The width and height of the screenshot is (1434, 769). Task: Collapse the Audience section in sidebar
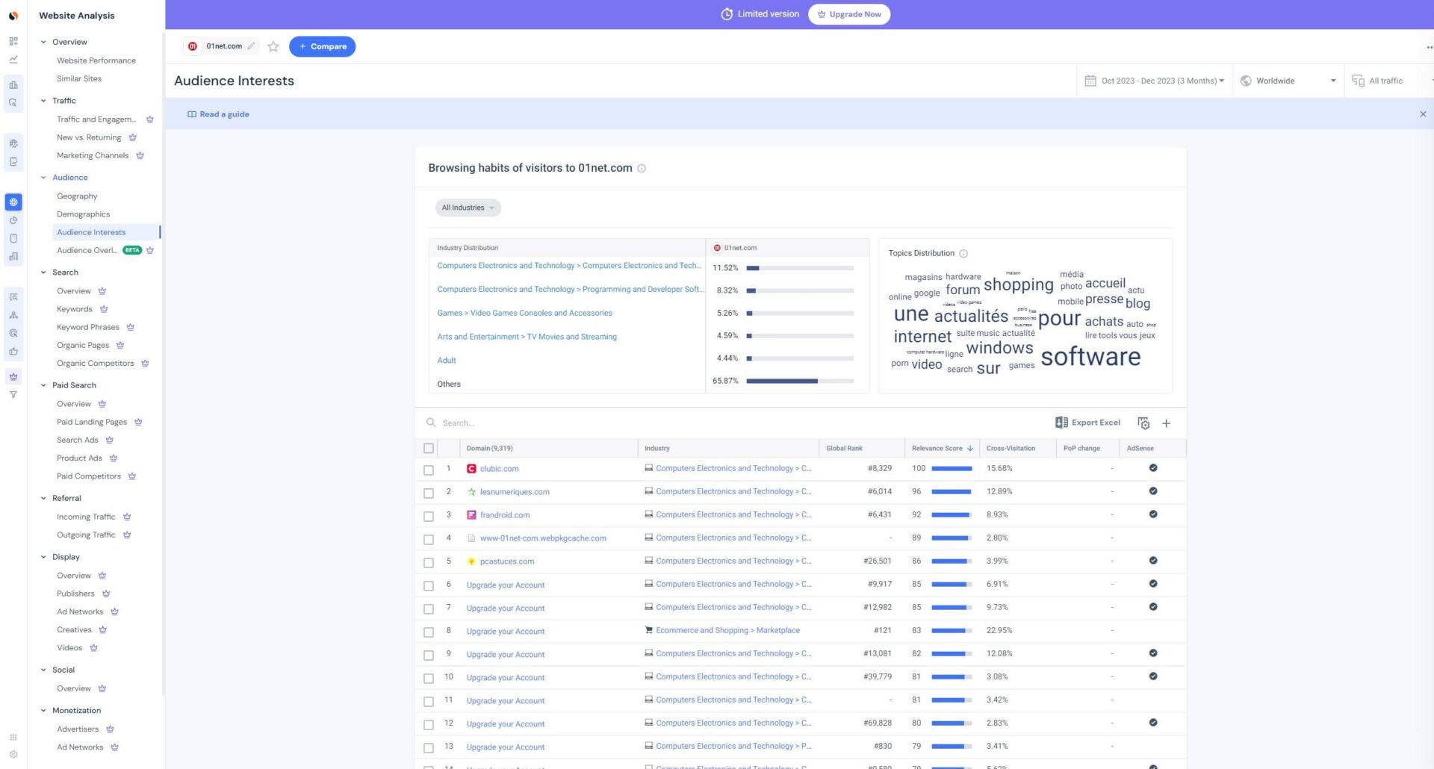click(x=43, y=178)
